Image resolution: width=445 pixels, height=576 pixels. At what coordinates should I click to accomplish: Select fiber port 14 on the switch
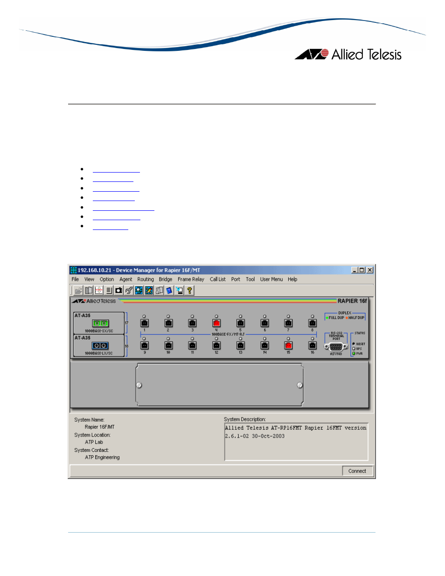pyautogui.click(x=264, y=345)
